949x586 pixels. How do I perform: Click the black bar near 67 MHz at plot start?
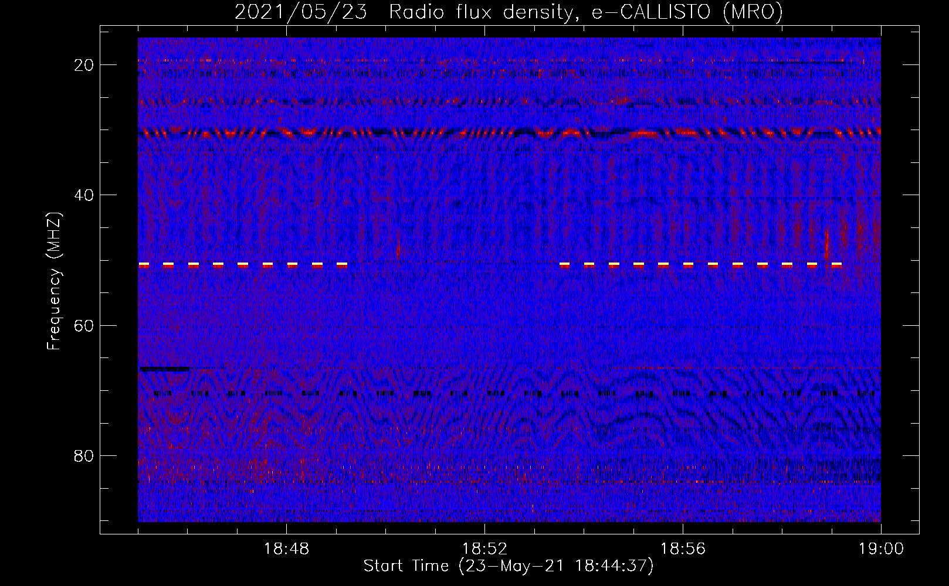(x=164, y=369)
